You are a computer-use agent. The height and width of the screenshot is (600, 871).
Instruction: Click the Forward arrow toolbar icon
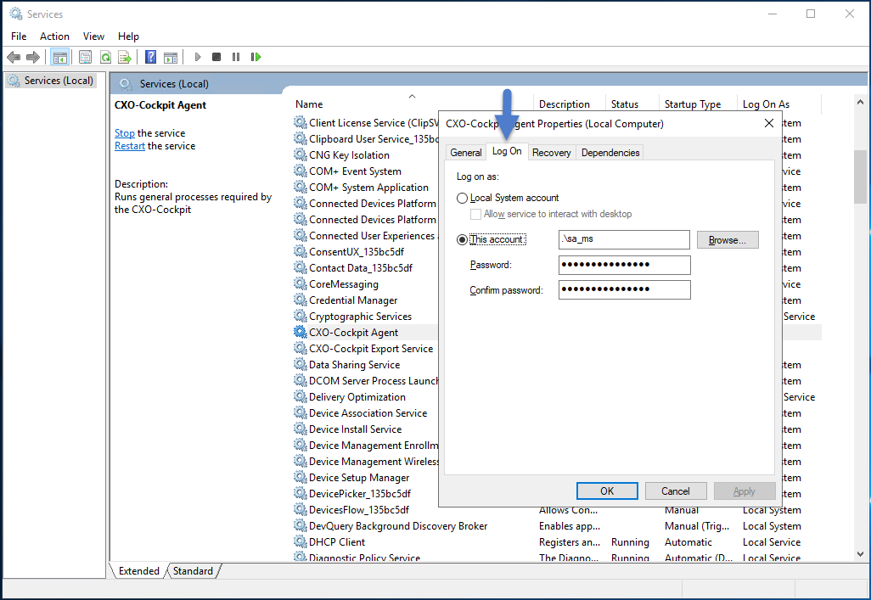pyautogui.click(x=33, y=57)
